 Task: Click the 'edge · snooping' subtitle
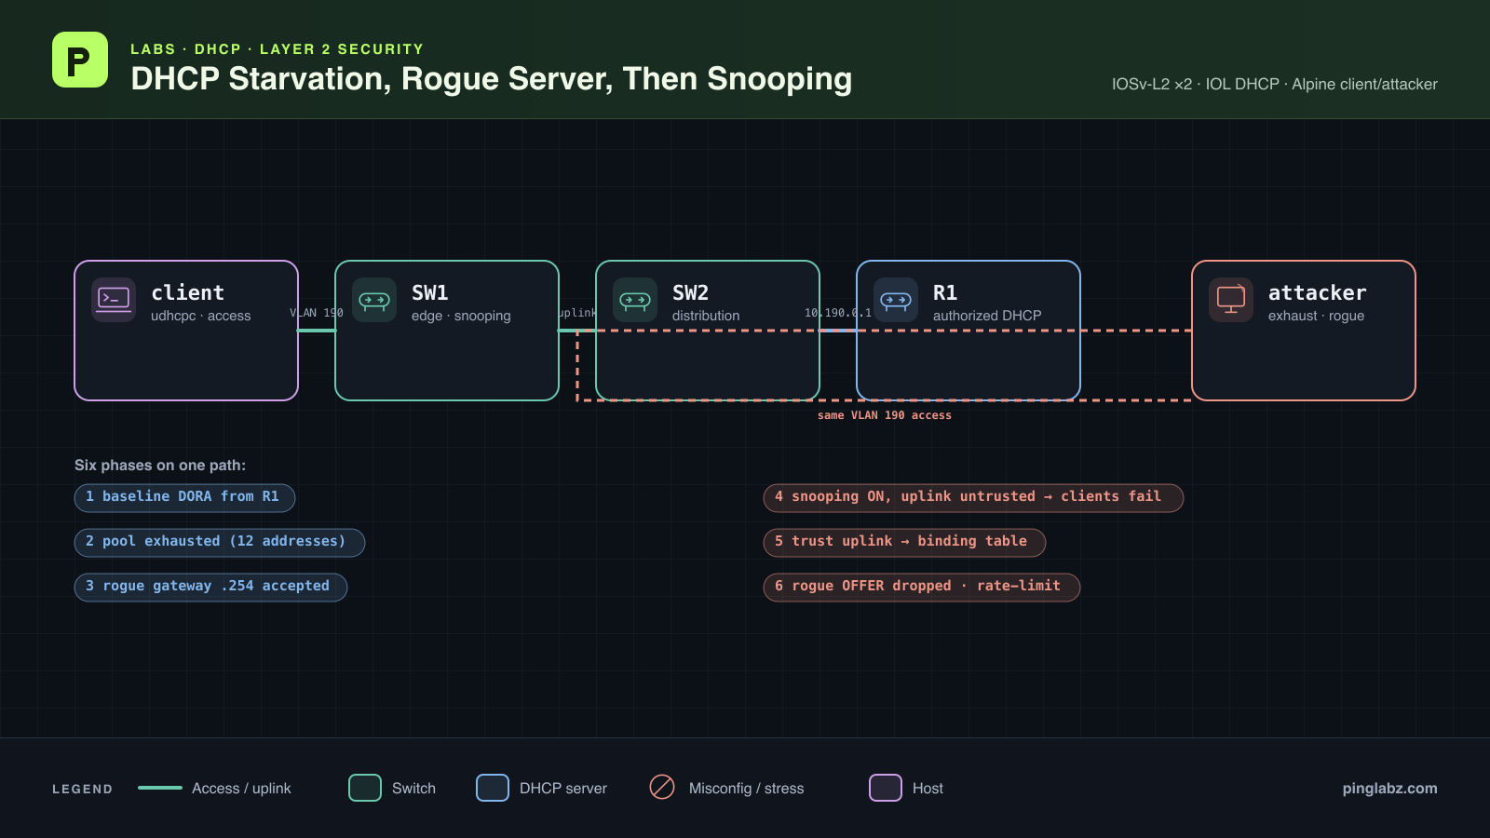pos(461,316)
